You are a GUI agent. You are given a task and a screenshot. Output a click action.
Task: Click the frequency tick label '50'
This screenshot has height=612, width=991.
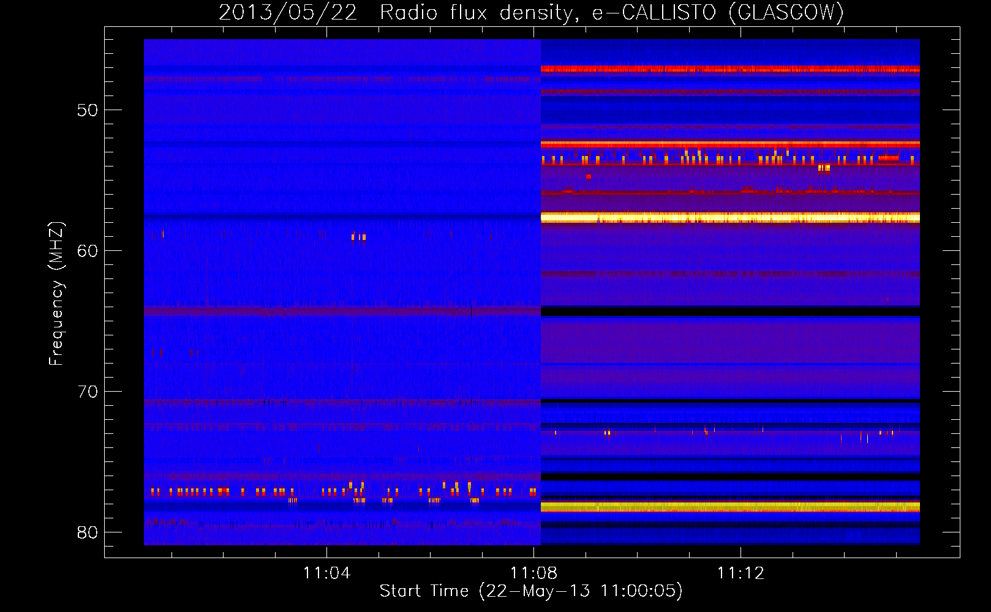coord(87,110)
